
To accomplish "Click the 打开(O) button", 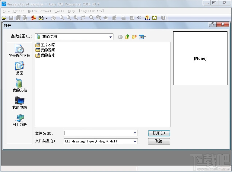I will coord(159,133).
